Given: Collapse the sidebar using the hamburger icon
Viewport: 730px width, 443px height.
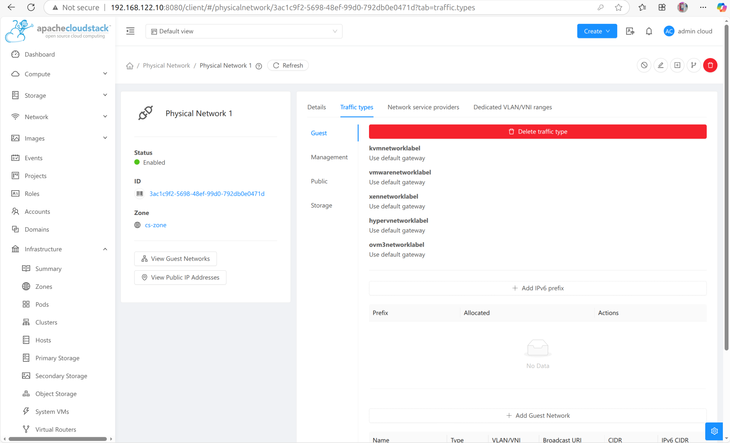Looking at the screenshot, I should [x=130, y=31].
